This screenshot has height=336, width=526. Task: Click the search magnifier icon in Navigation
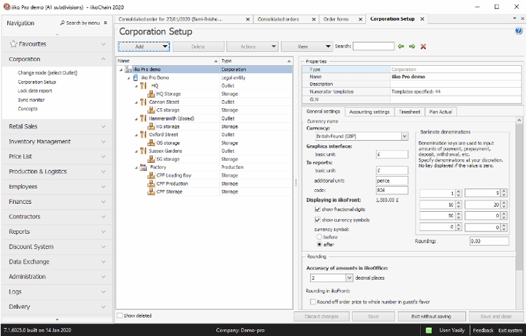[x=62, y=23]
